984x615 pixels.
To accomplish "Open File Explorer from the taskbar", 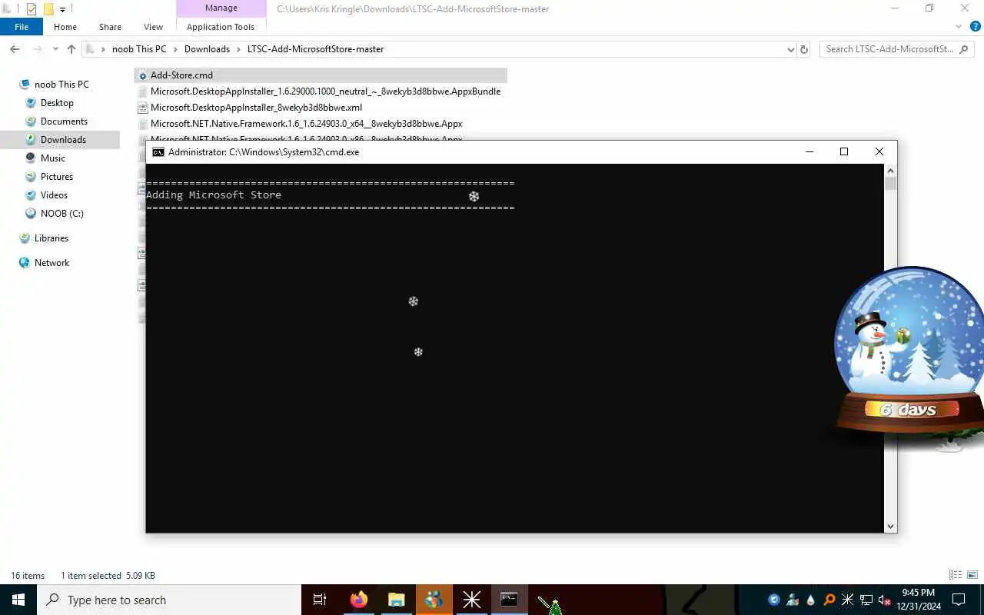I will [x=396, y=600].
